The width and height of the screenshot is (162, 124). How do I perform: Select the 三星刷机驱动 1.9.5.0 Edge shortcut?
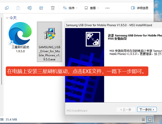(x=20, y=37)
